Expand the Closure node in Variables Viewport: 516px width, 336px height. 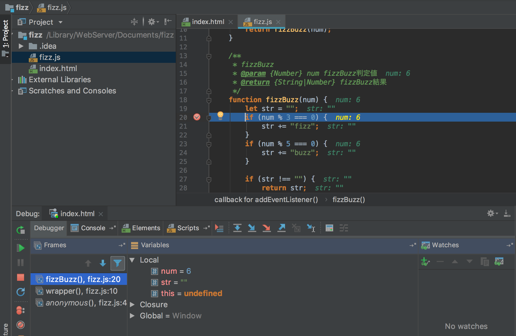pos(132,305)
